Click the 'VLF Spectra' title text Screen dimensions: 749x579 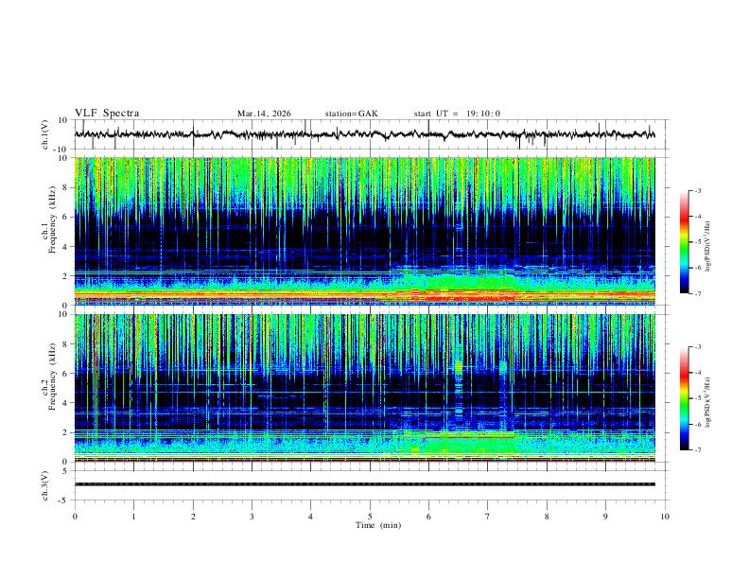tap(107, 114)
